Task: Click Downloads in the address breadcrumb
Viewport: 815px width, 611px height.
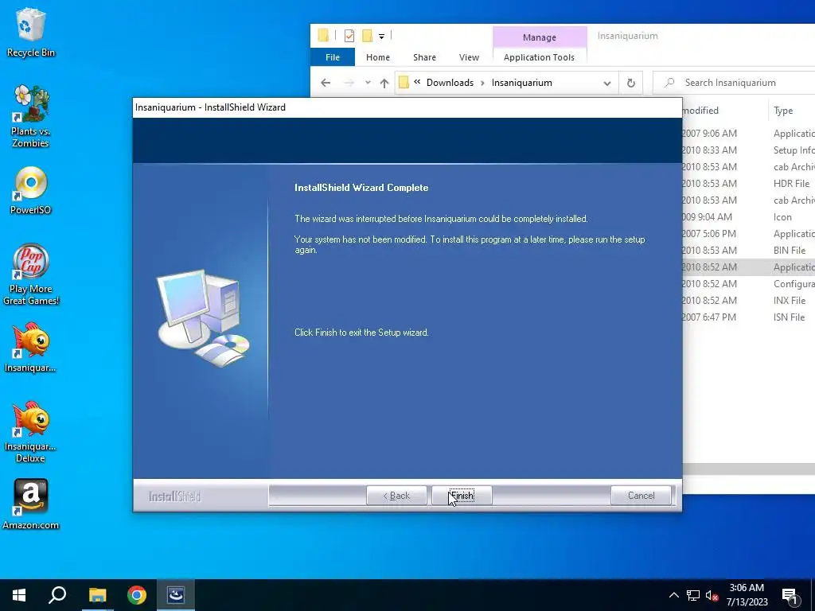Action: click(x=450, y=83)
